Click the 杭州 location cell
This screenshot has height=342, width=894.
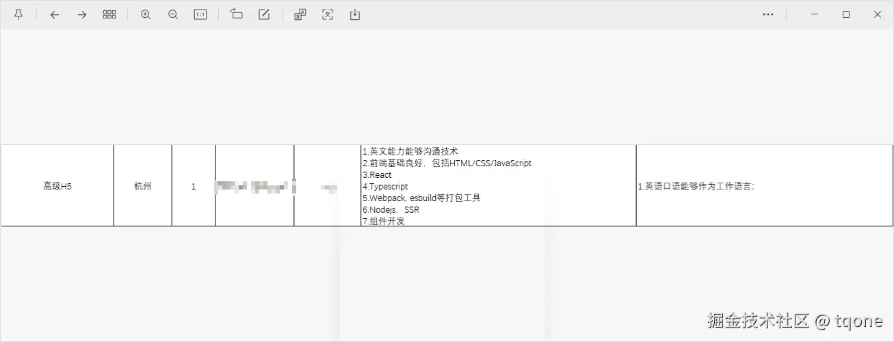[x=143, y=186]
